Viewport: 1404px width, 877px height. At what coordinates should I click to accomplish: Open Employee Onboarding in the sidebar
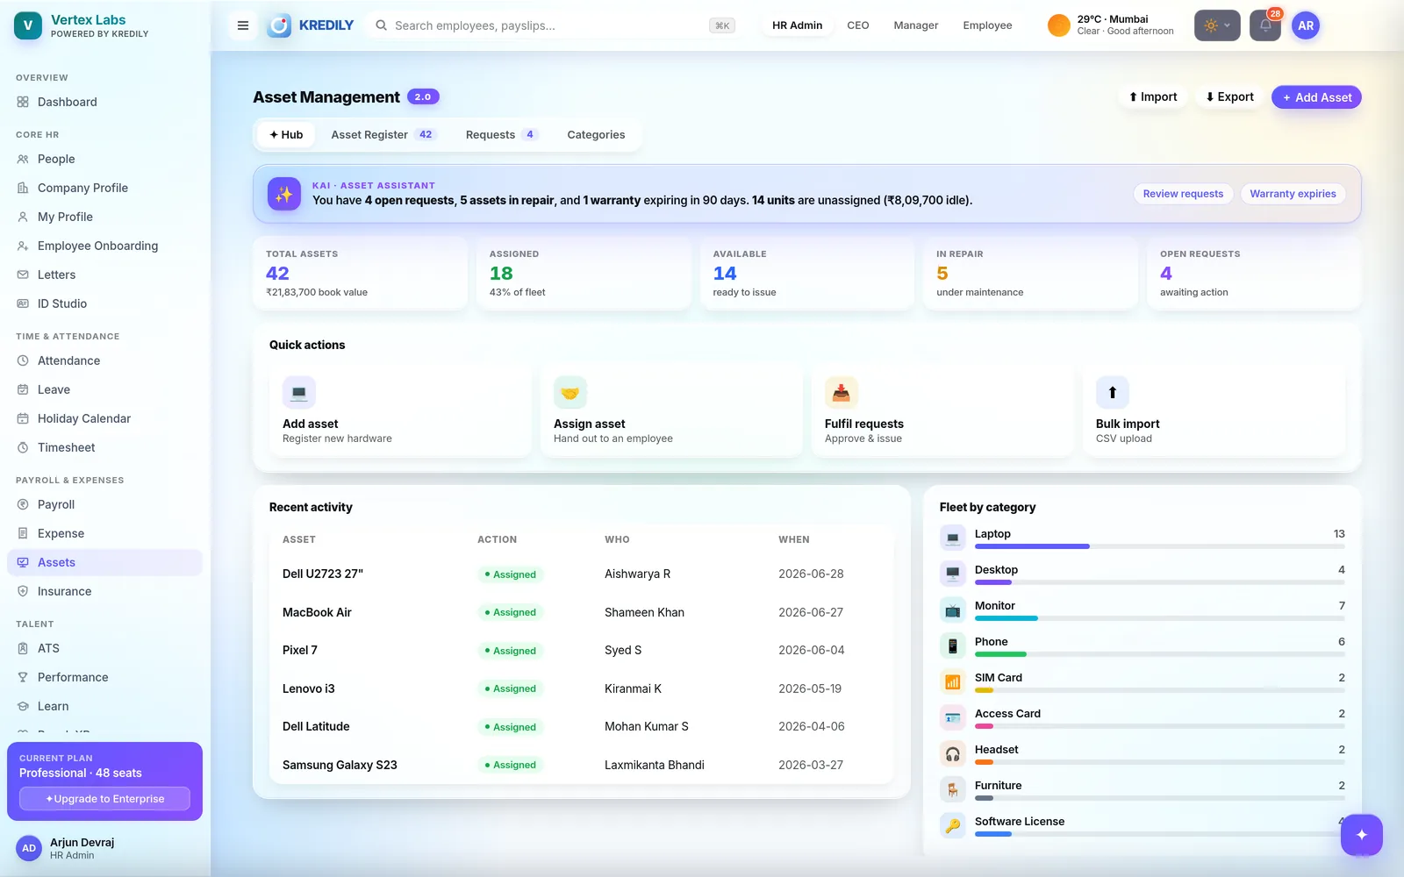pos(104,246)
